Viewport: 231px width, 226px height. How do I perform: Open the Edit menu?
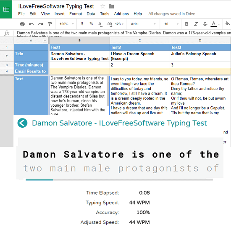33,14
